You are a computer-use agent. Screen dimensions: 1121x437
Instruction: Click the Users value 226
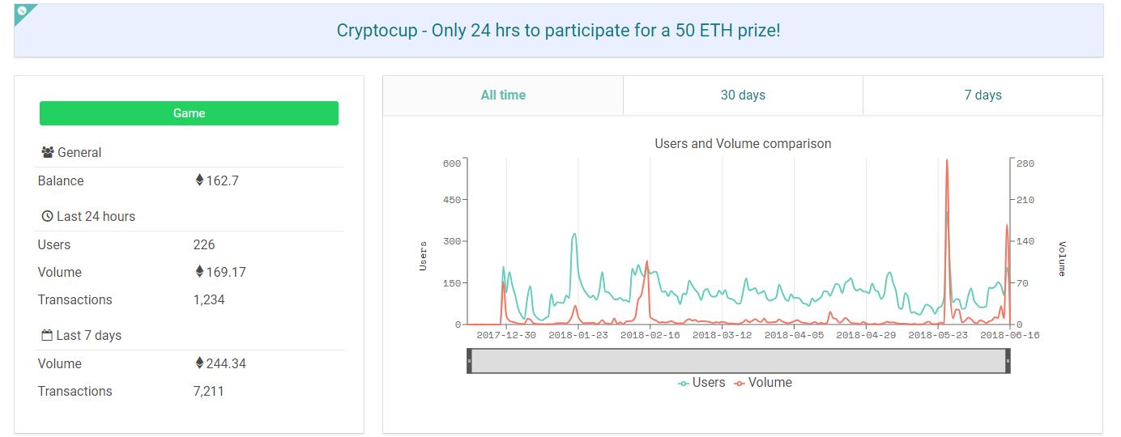point(204,244)
